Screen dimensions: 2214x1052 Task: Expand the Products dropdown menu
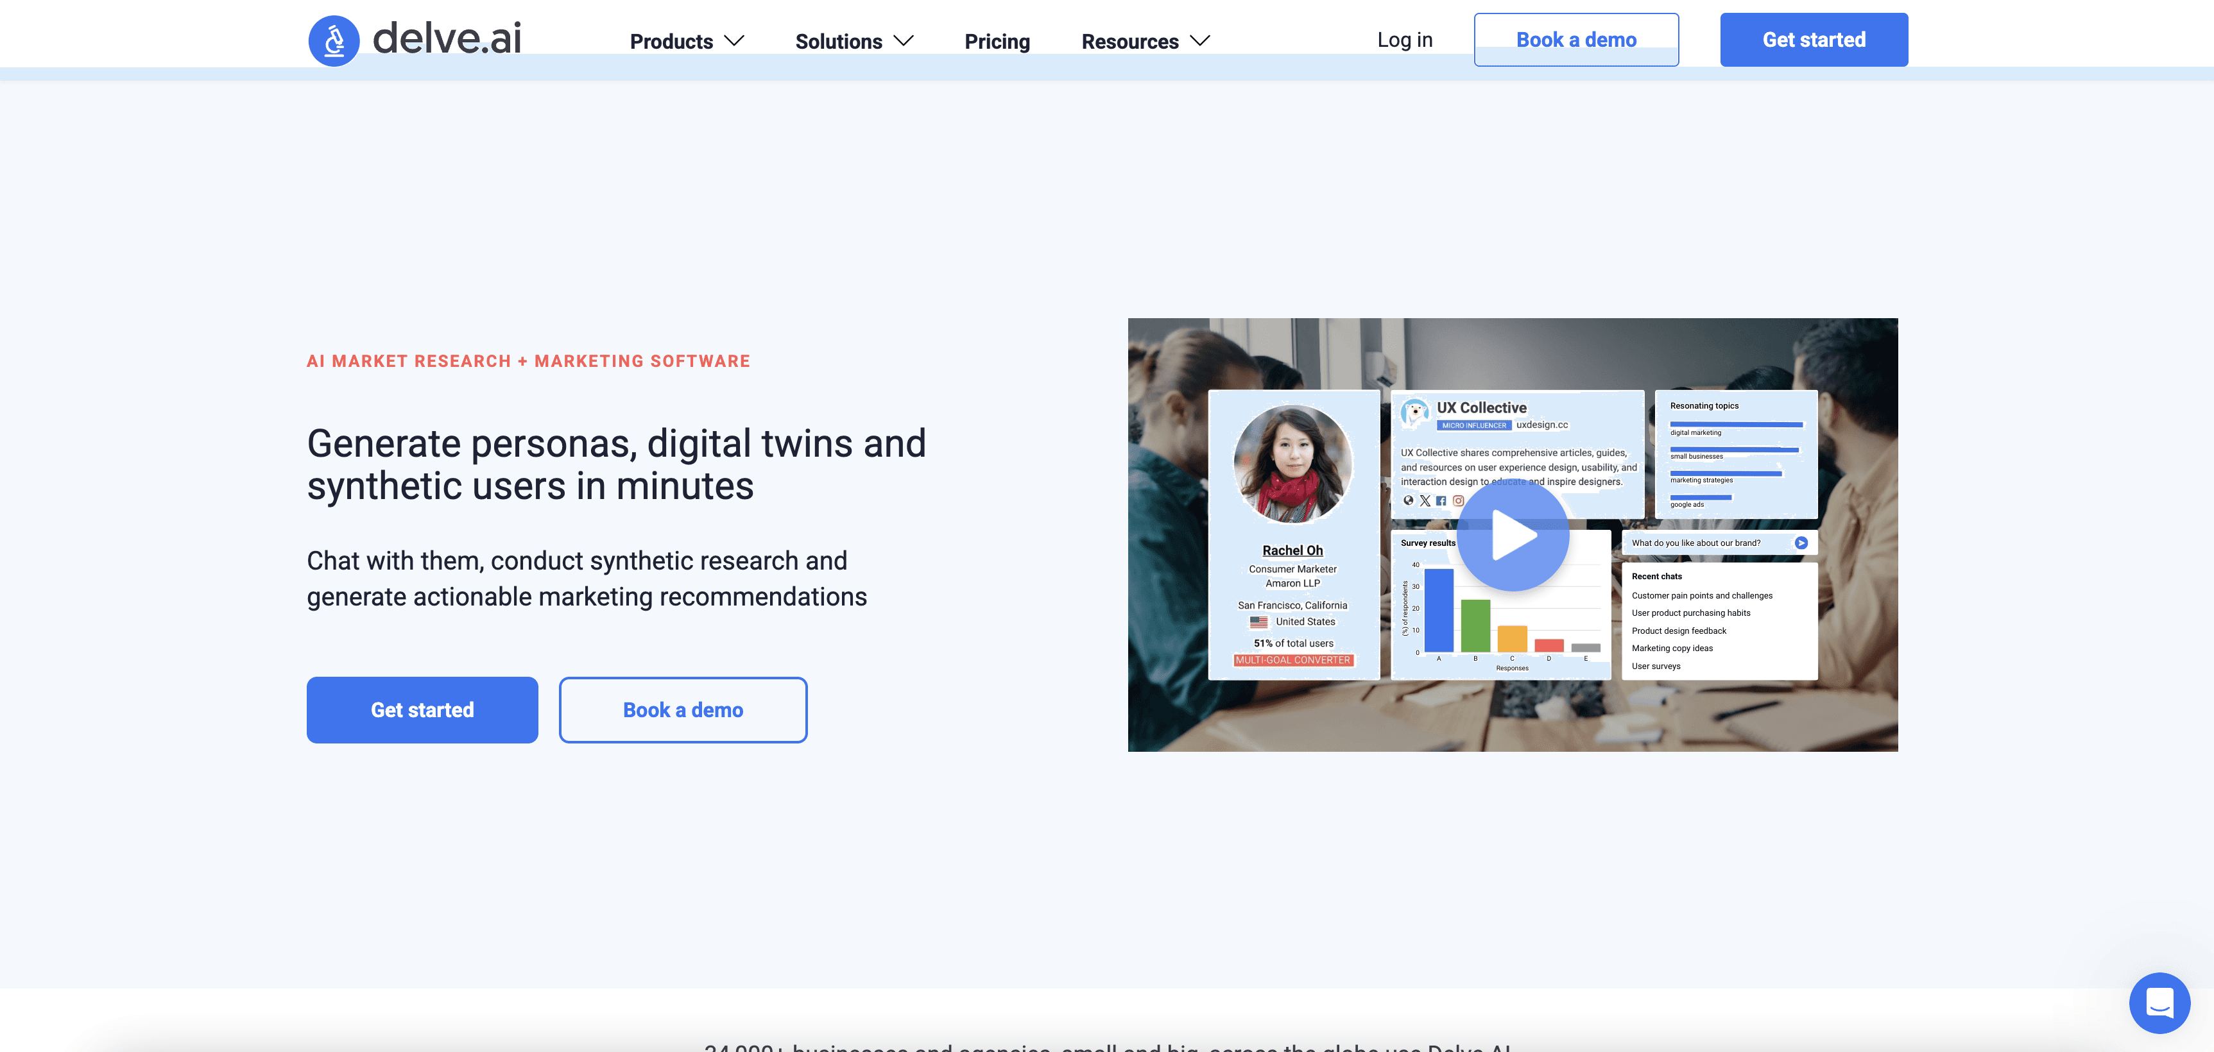[686, 41]
